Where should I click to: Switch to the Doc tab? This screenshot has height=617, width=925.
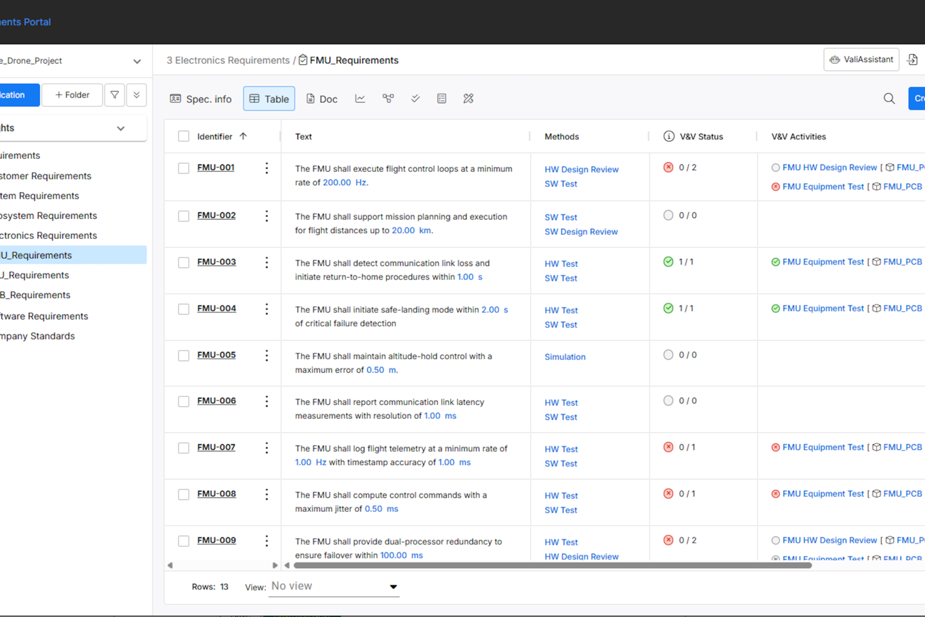322,99
